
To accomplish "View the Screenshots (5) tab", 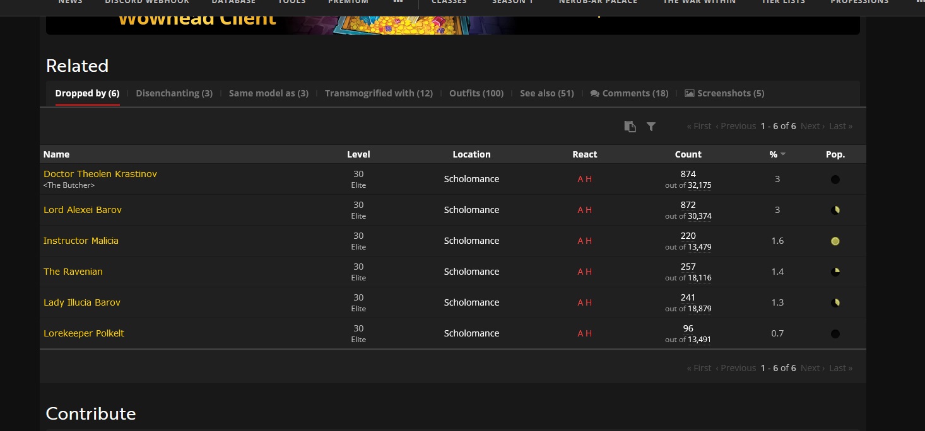I will tap(724, 93).
